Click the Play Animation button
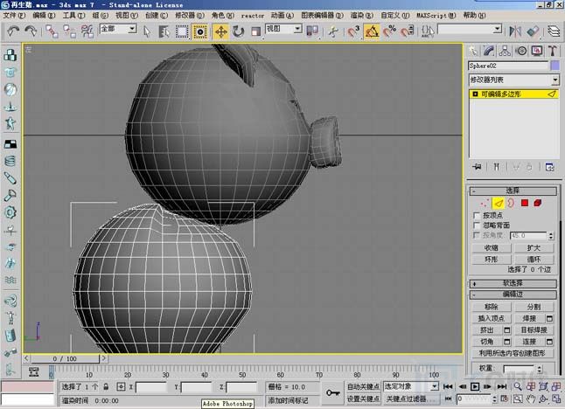This screenshot has width=565, height=409. tap(475, 386)
